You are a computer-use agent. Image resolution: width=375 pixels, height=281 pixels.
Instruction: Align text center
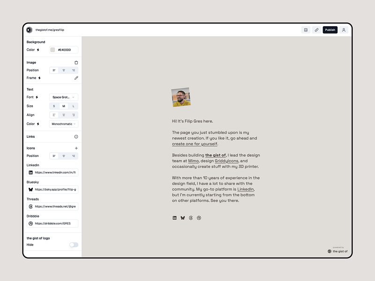(64, 115)
